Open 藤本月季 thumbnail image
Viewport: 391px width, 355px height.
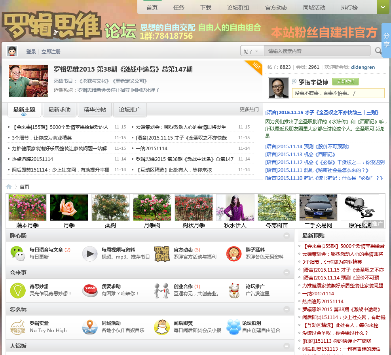point(27,208)
